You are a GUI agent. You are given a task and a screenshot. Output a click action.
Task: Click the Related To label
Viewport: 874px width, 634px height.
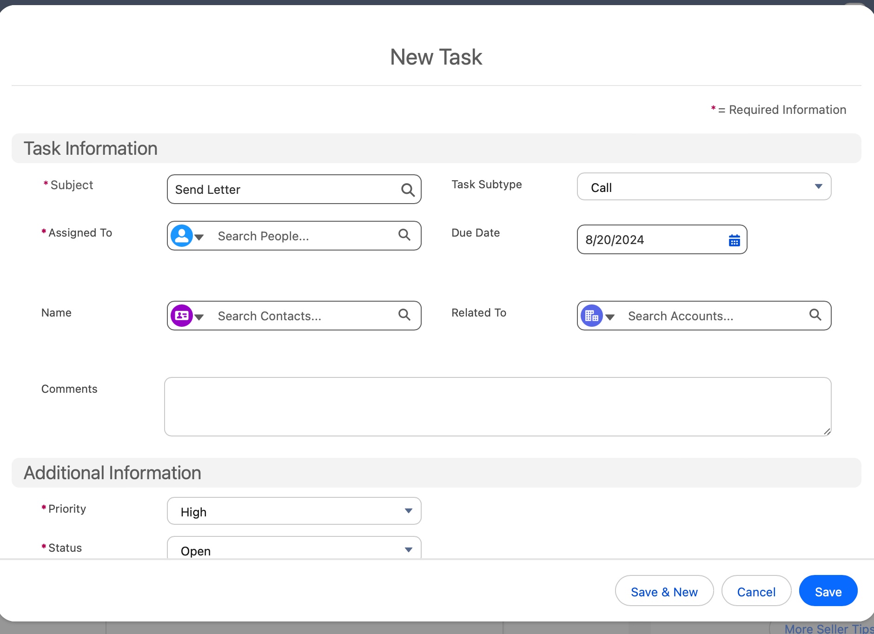479,313
